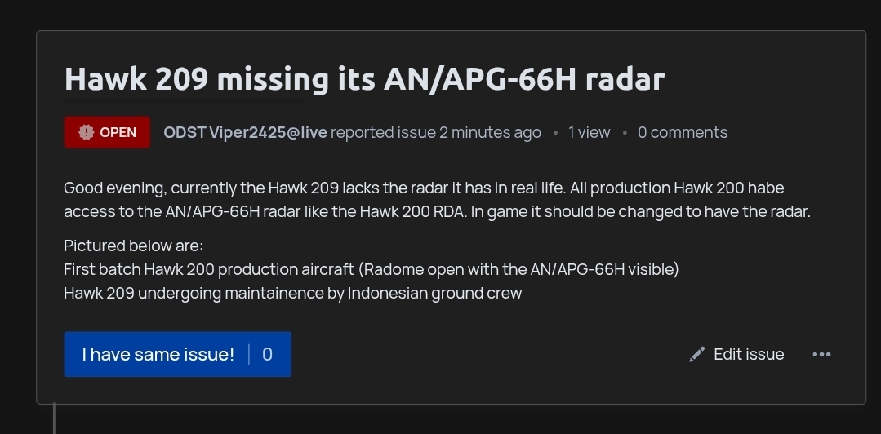This screenshot has height=434, width=881.
Task: Click the "First batch Hawk 200 production aircraft" line
Action: pos(371,269)
